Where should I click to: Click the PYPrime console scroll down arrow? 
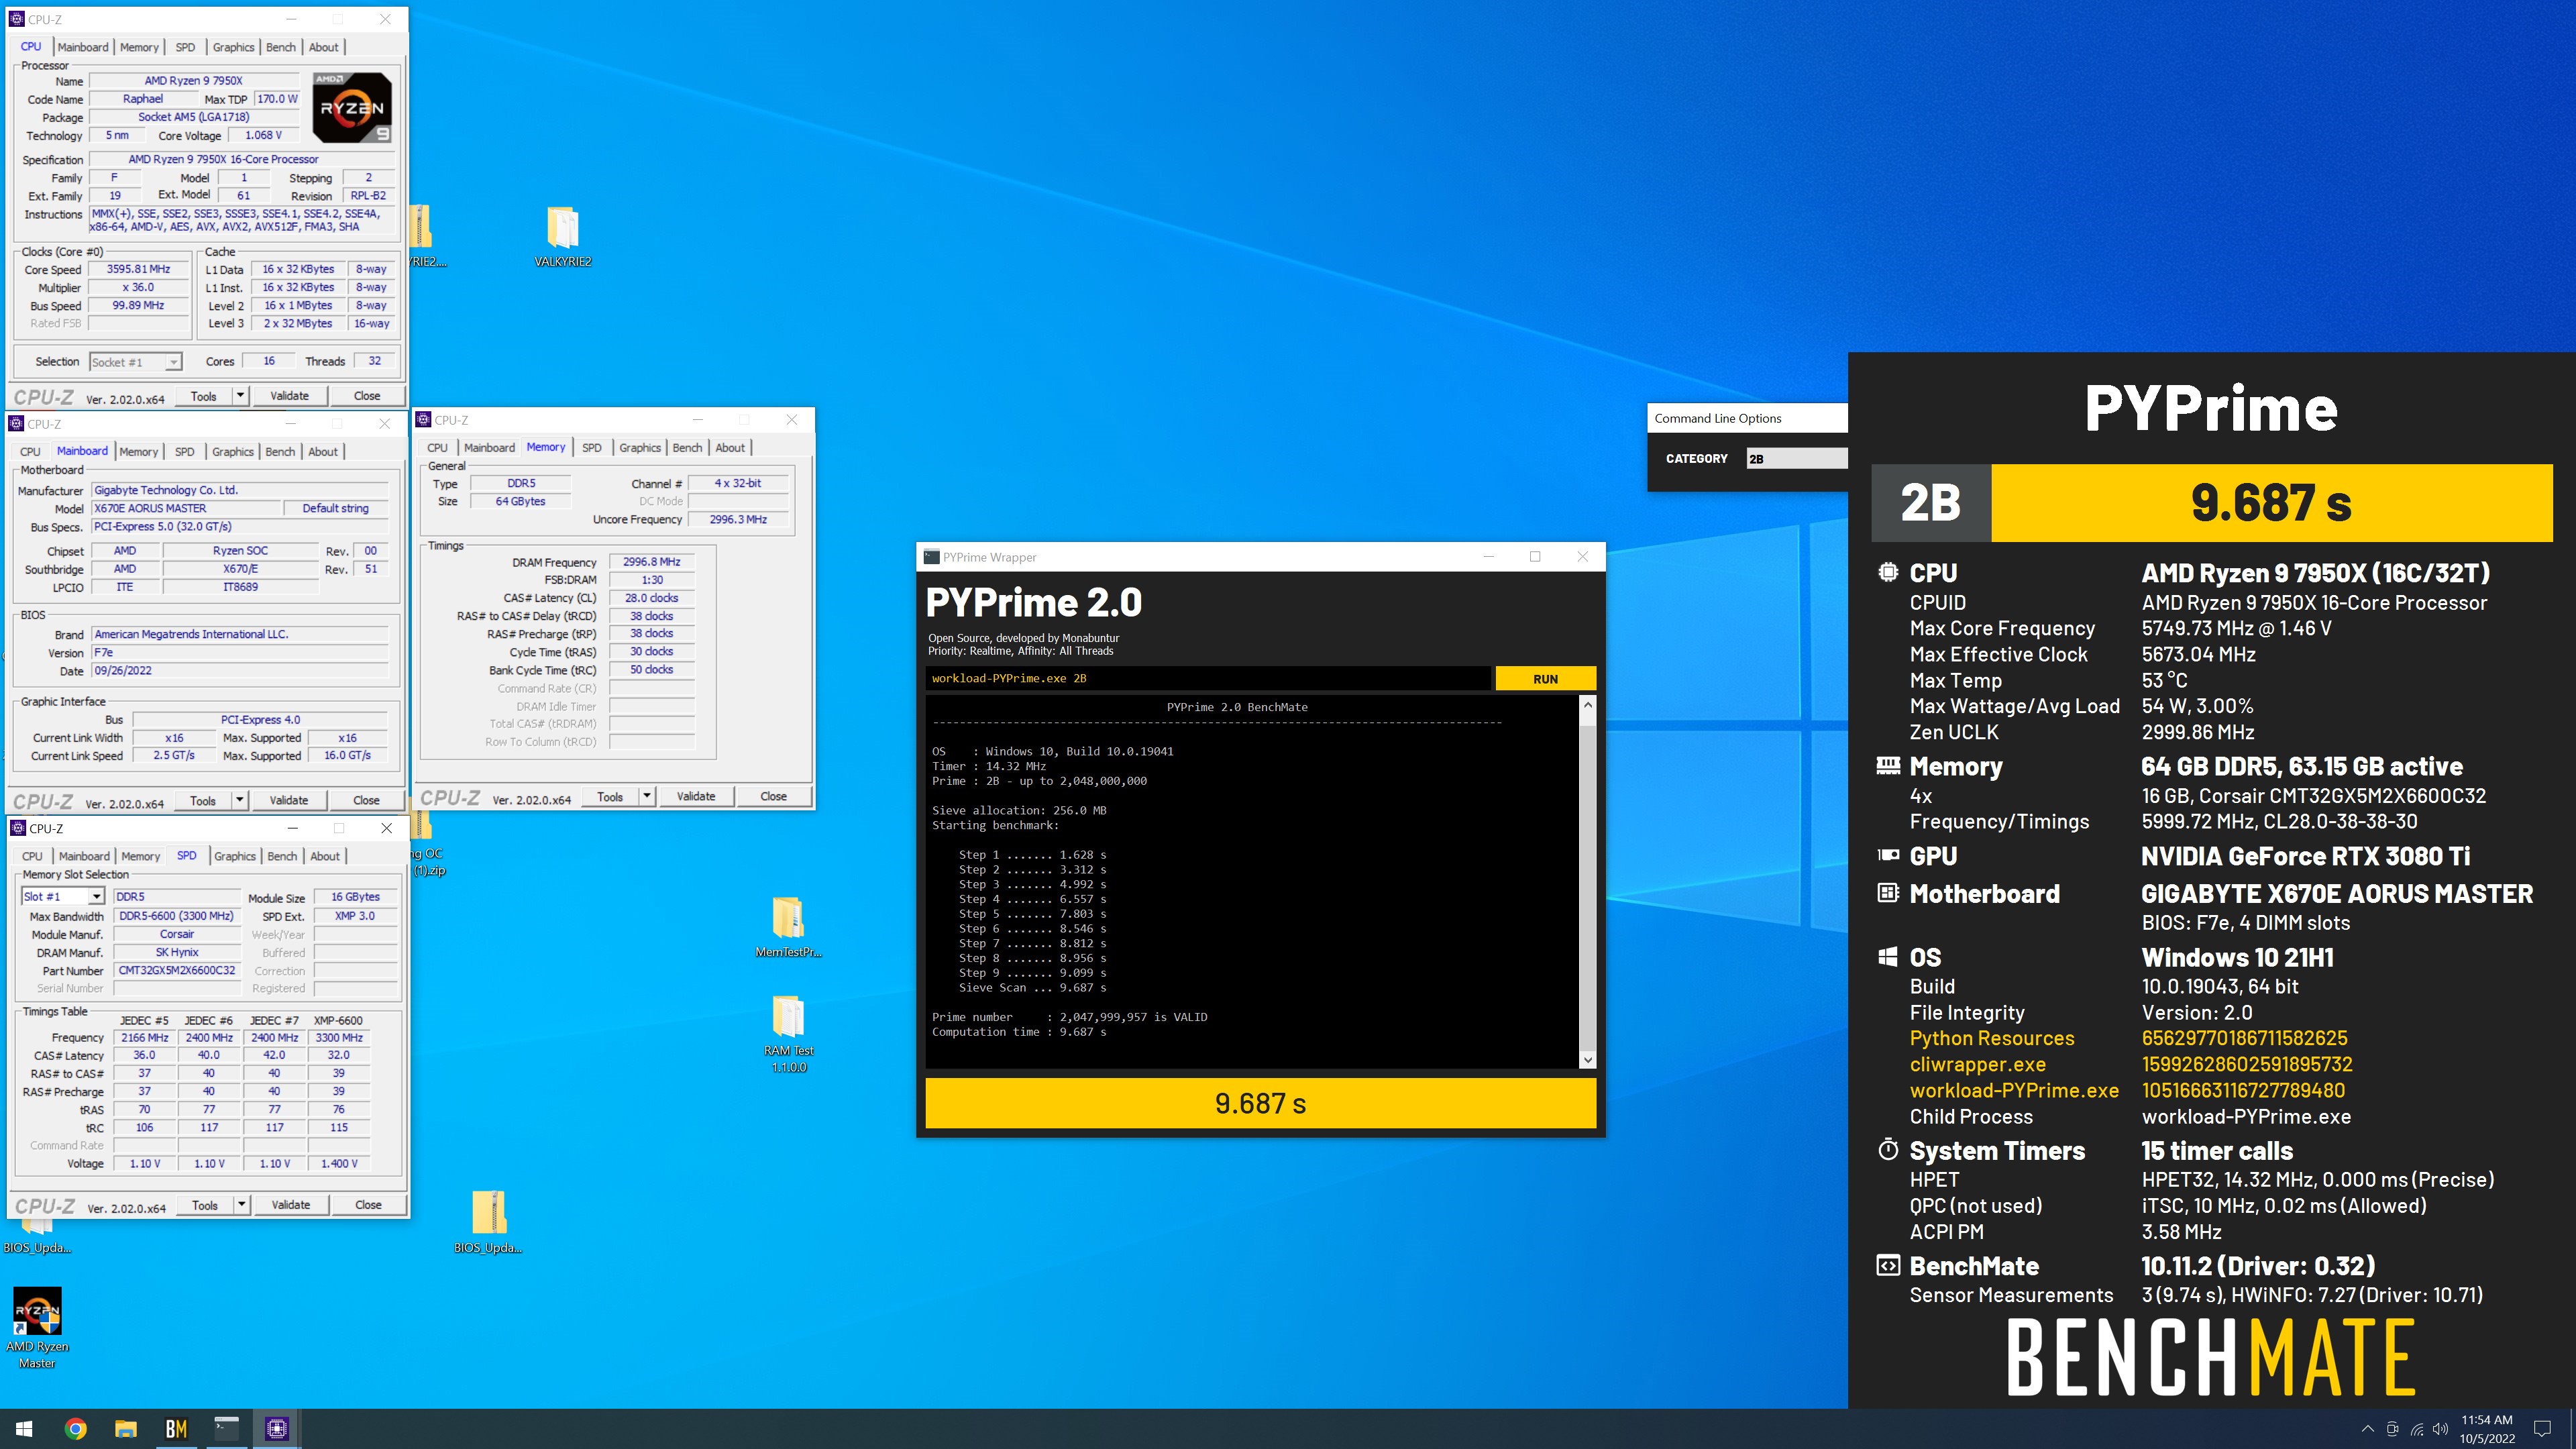tap(1587, 1059)
